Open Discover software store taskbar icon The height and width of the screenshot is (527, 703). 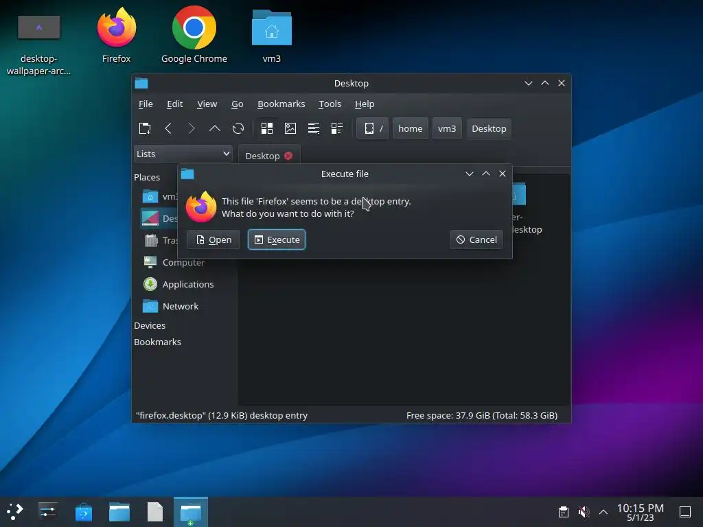[83, 512]
